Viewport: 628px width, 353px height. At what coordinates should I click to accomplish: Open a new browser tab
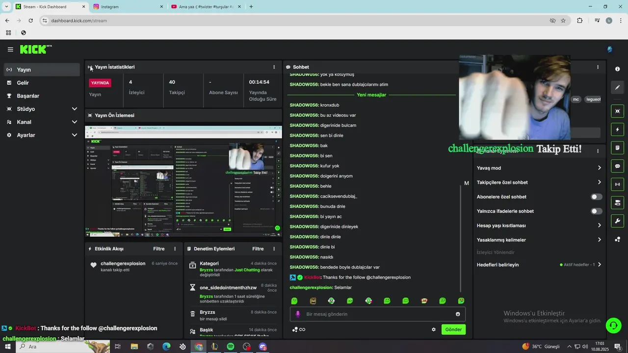pyautogui.click(x=251, y=7)
